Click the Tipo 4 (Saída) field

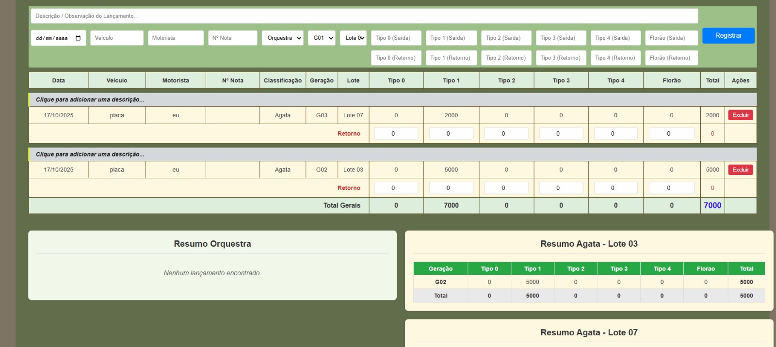click(616, 38)
